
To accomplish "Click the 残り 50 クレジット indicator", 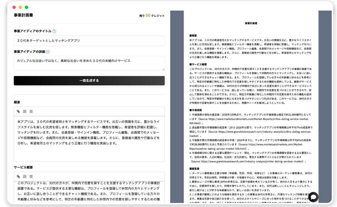I will click(152, 16).
